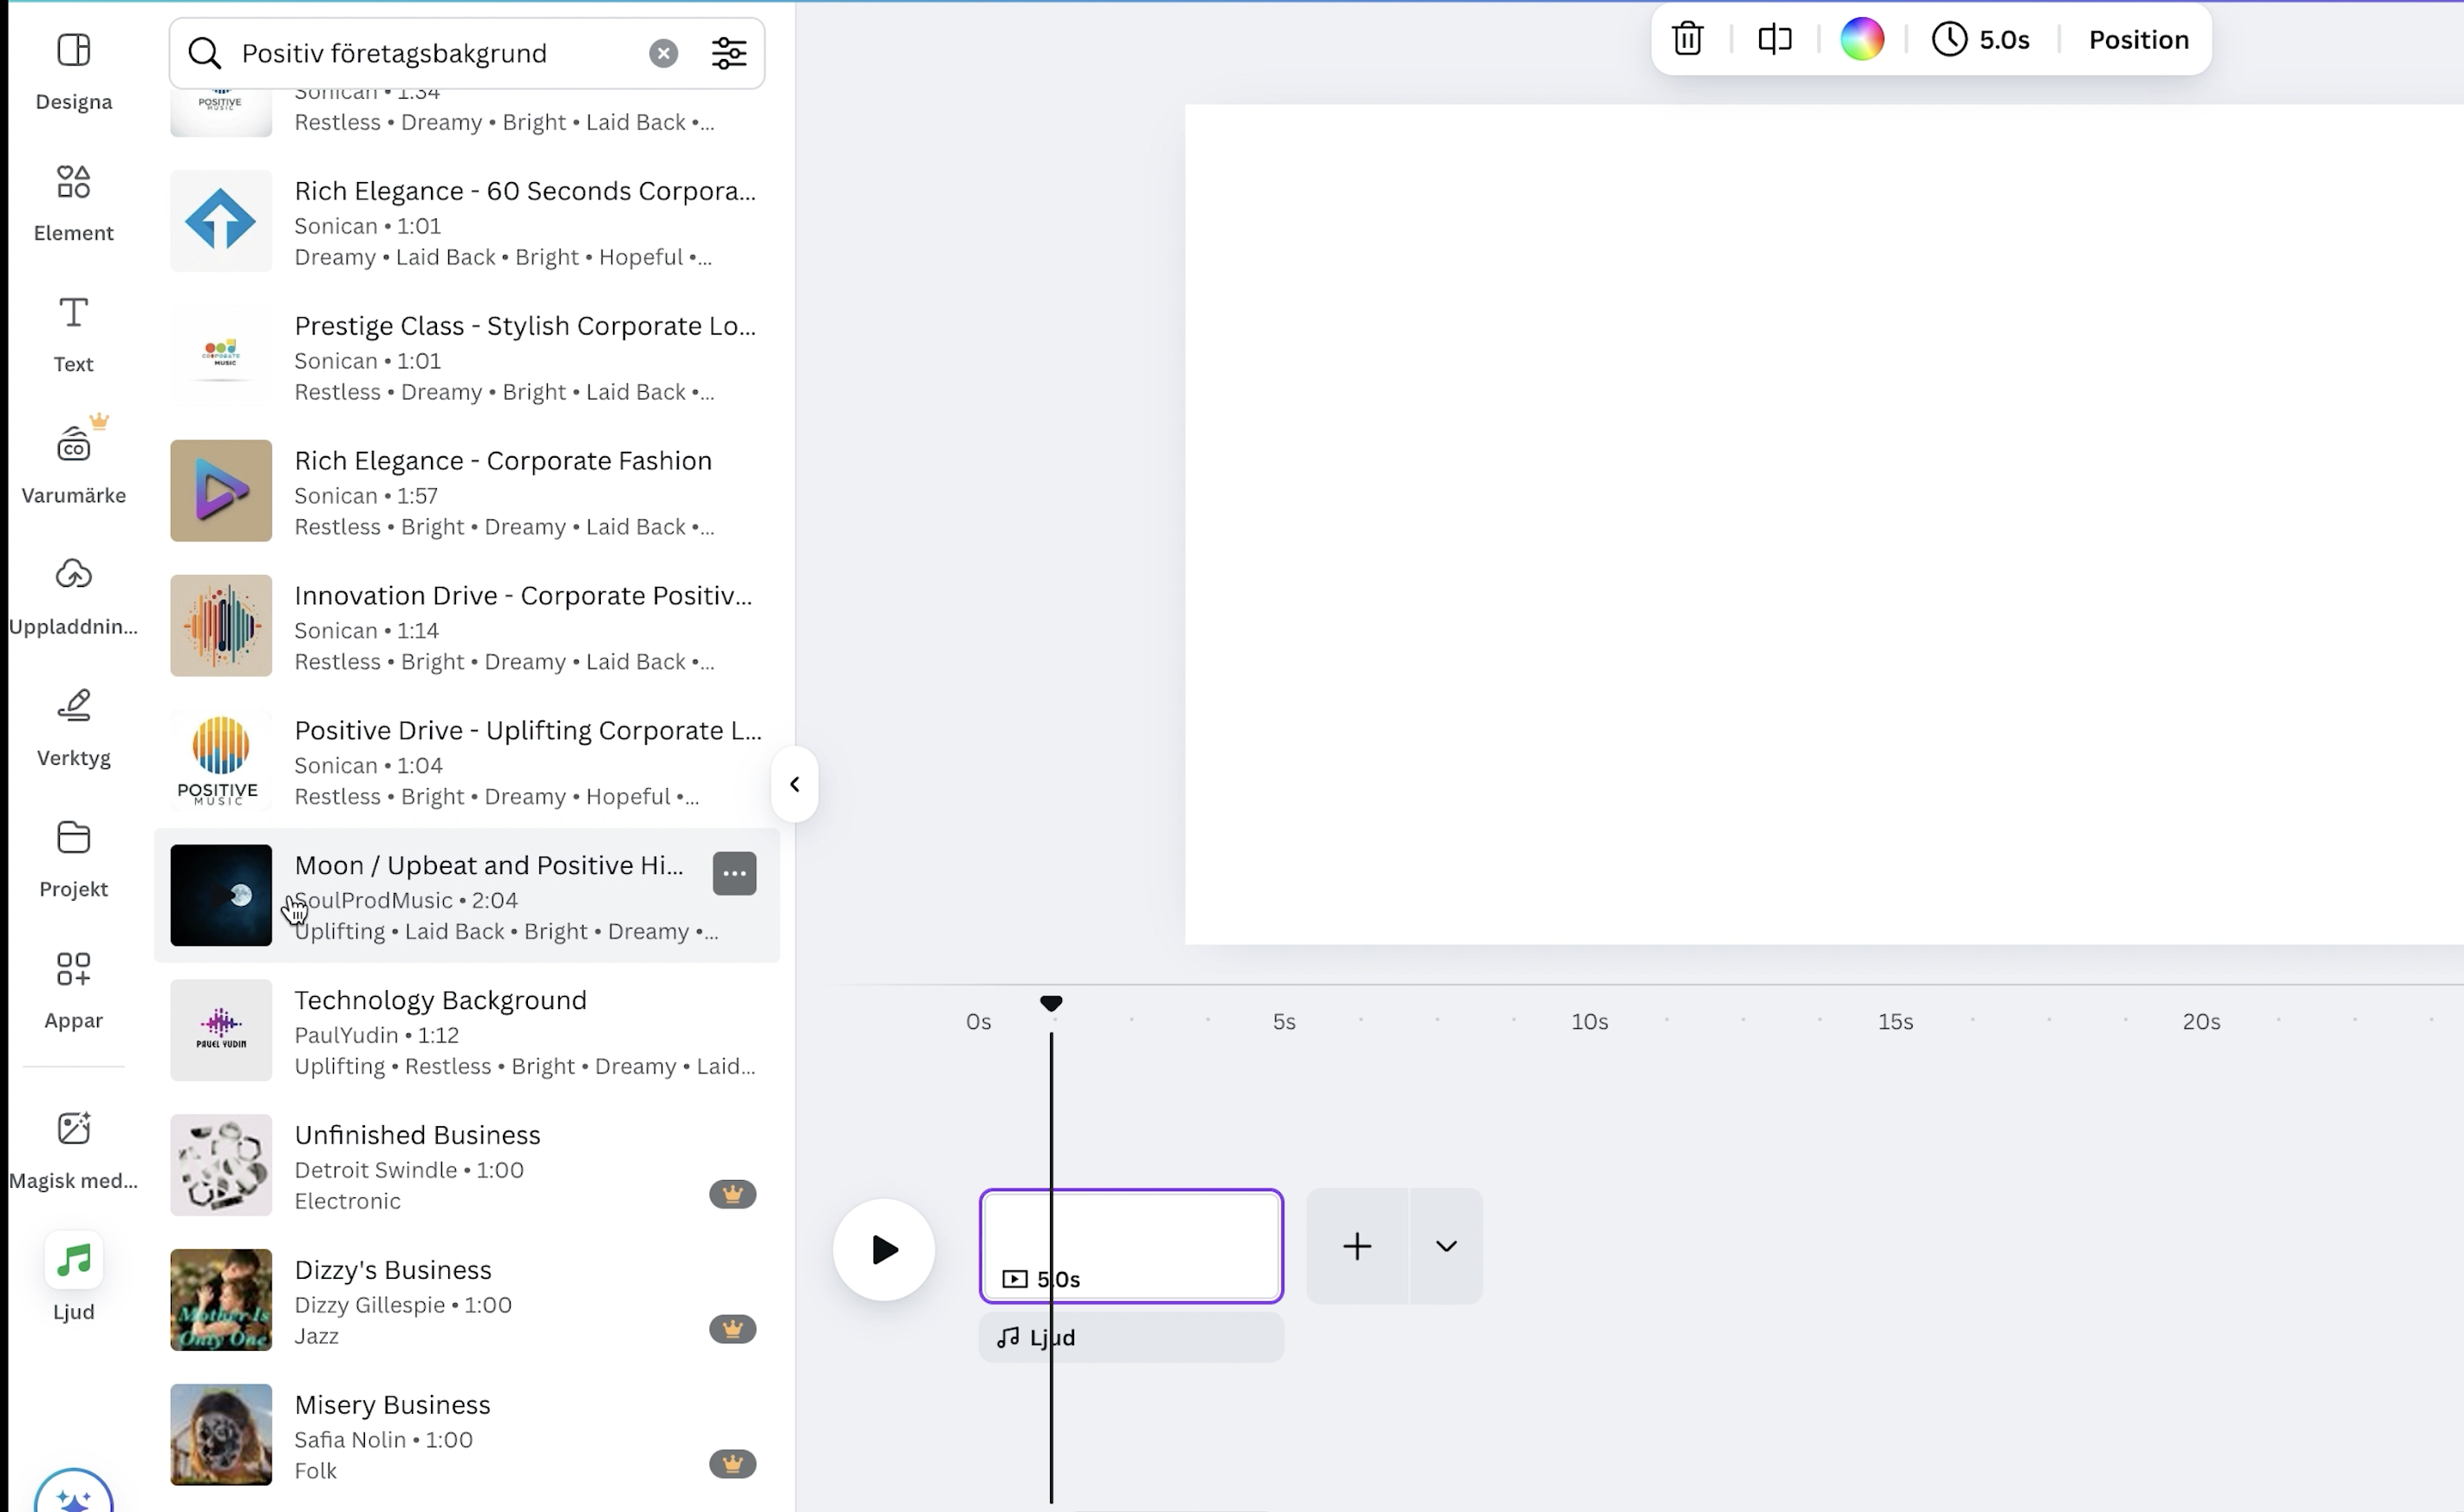Select the Verktyg draw tools tab

click(x=73, y=727)
